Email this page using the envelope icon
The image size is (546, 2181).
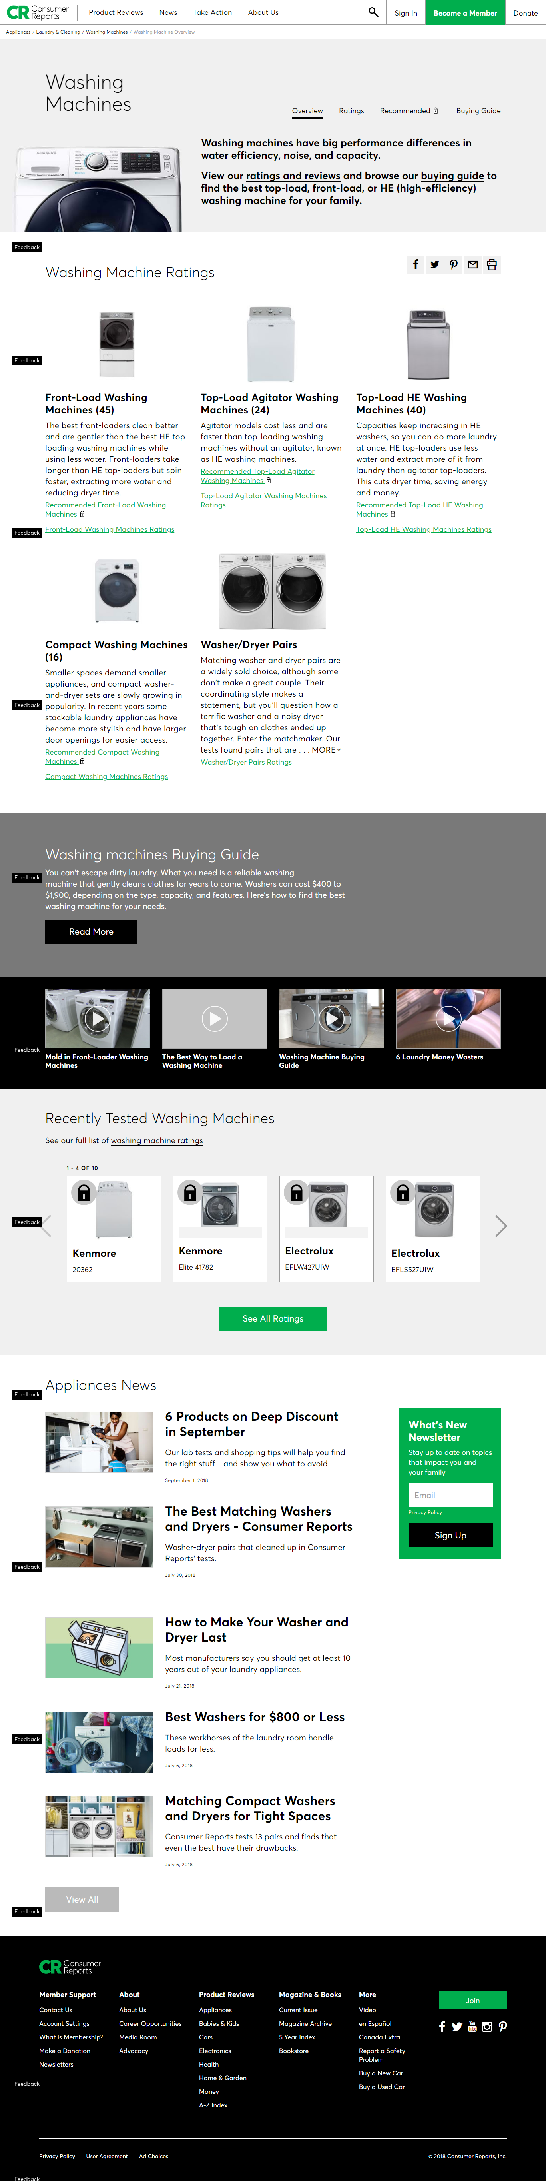[x=472, y=264]
